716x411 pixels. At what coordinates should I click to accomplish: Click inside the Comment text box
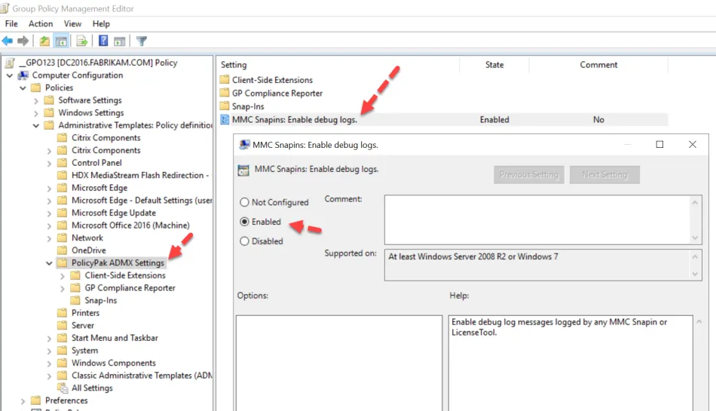537,219
